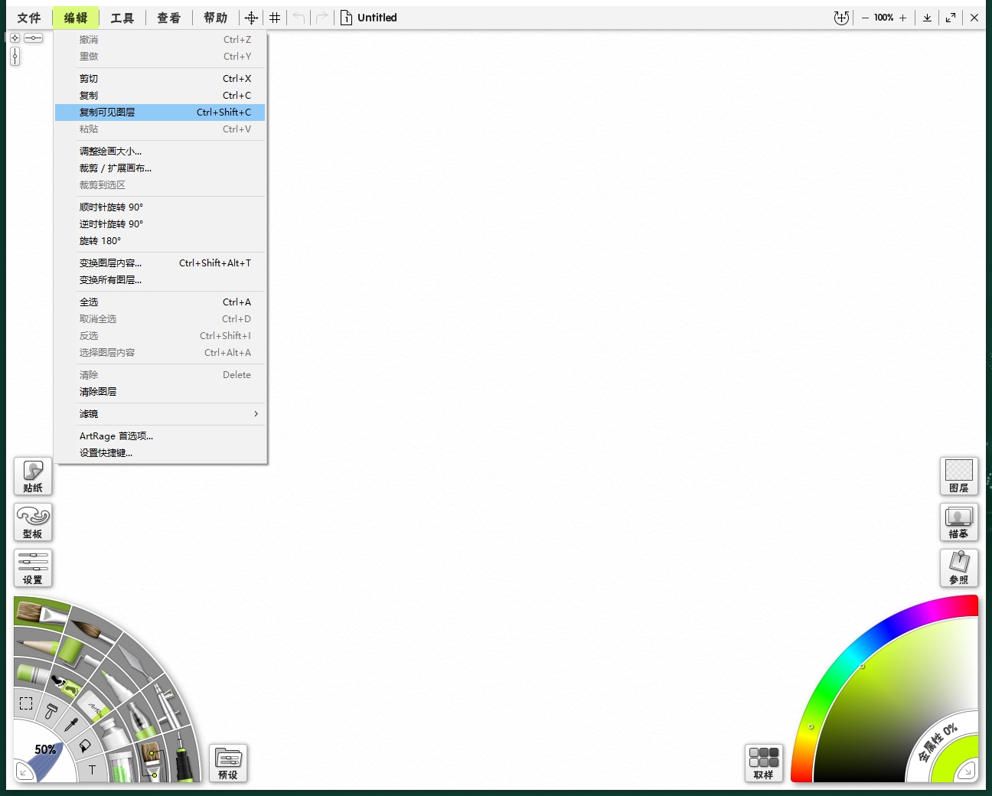Toggle the grid display in the toolbar

[275, 17]
